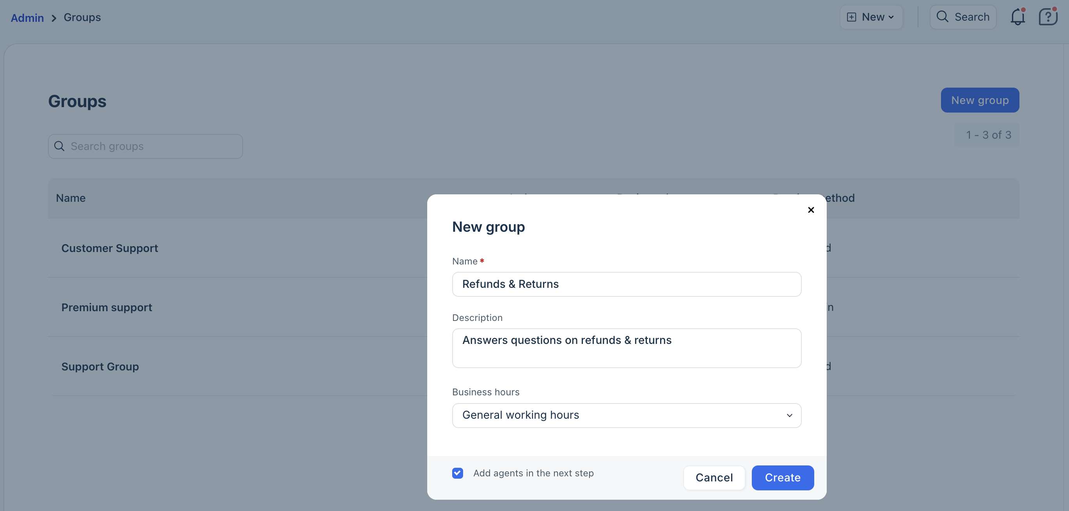Expand the Business hours dropdown
The image size is (1069, 511).
pos(626,415)
